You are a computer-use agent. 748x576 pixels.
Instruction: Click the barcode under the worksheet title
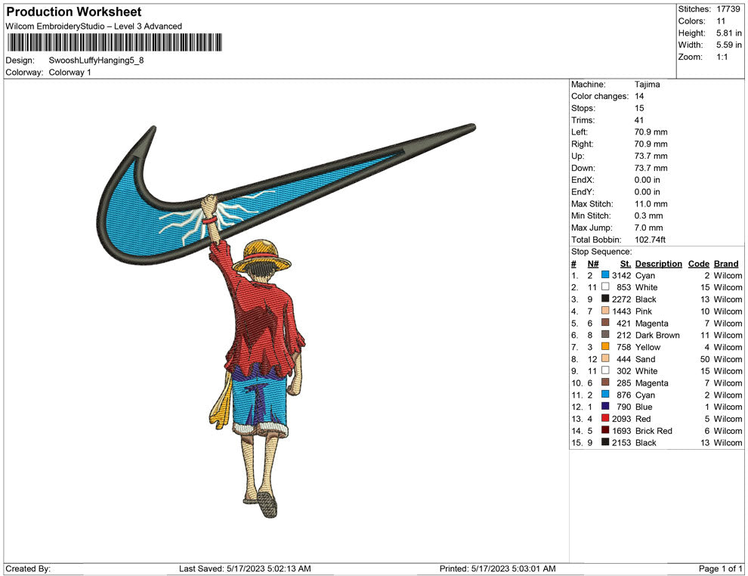point(115,42)
